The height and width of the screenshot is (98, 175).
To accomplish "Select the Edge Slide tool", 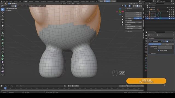I will [x=2, y=65].
